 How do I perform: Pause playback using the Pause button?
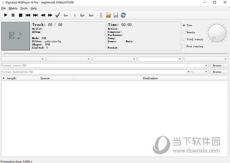point(13,15)
